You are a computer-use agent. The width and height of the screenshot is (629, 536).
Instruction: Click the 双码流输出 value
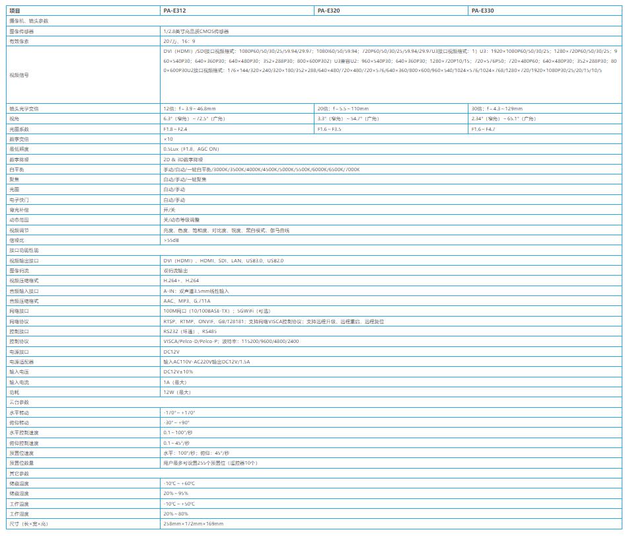(175, 271)
